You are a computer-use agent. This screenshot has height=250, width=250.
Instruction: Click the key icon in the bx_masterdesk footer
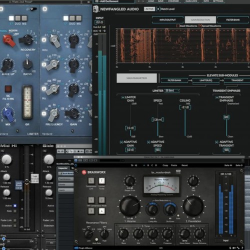[234, 248]
